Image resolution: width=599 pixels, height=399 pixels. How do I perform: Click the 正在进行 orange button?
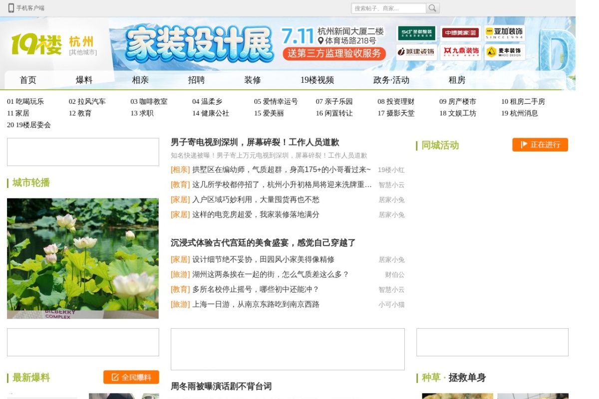click(x=540, y=145)
